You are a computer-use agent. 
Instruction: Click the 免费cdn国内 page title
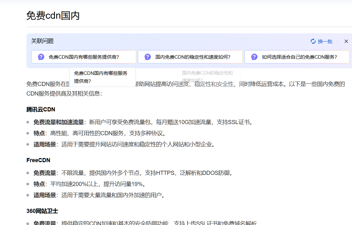(x=53, y=16)
